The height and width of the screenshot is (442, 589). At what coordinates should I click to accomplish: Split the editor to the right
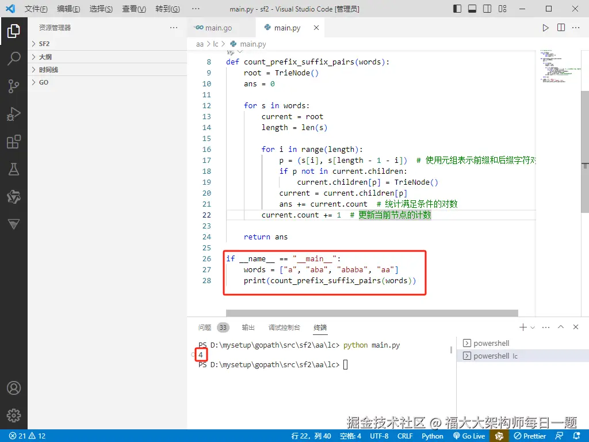[x=561, y=28]
